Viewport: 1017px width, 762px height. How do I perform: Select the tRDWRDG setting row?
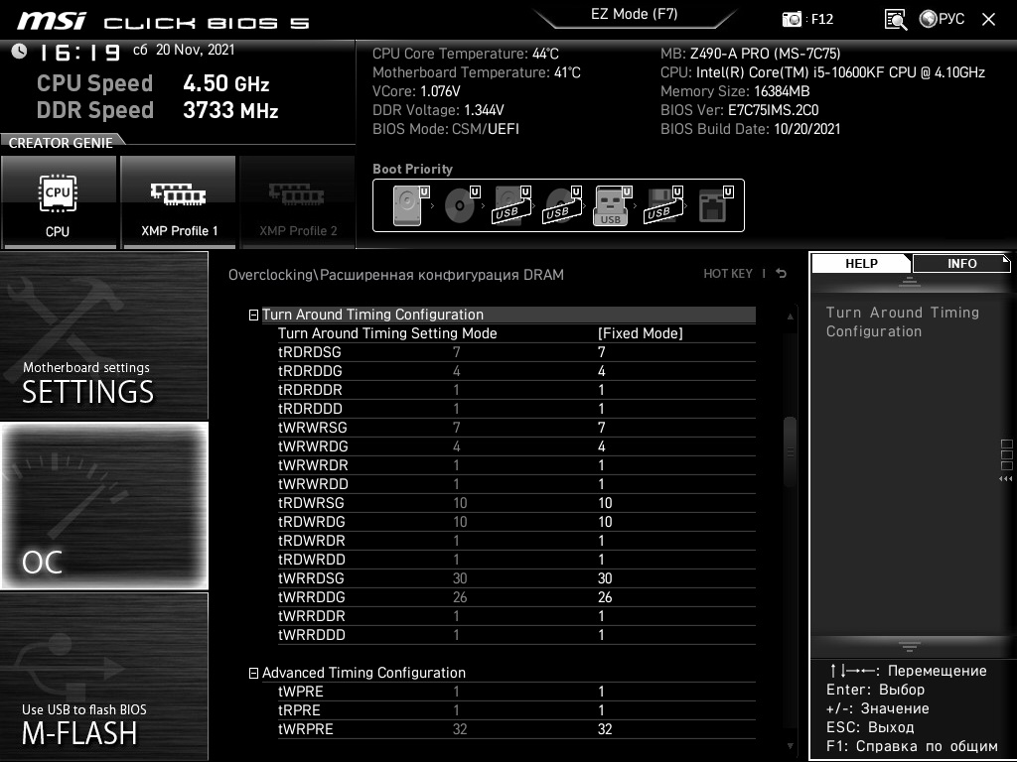coord(516,522)
